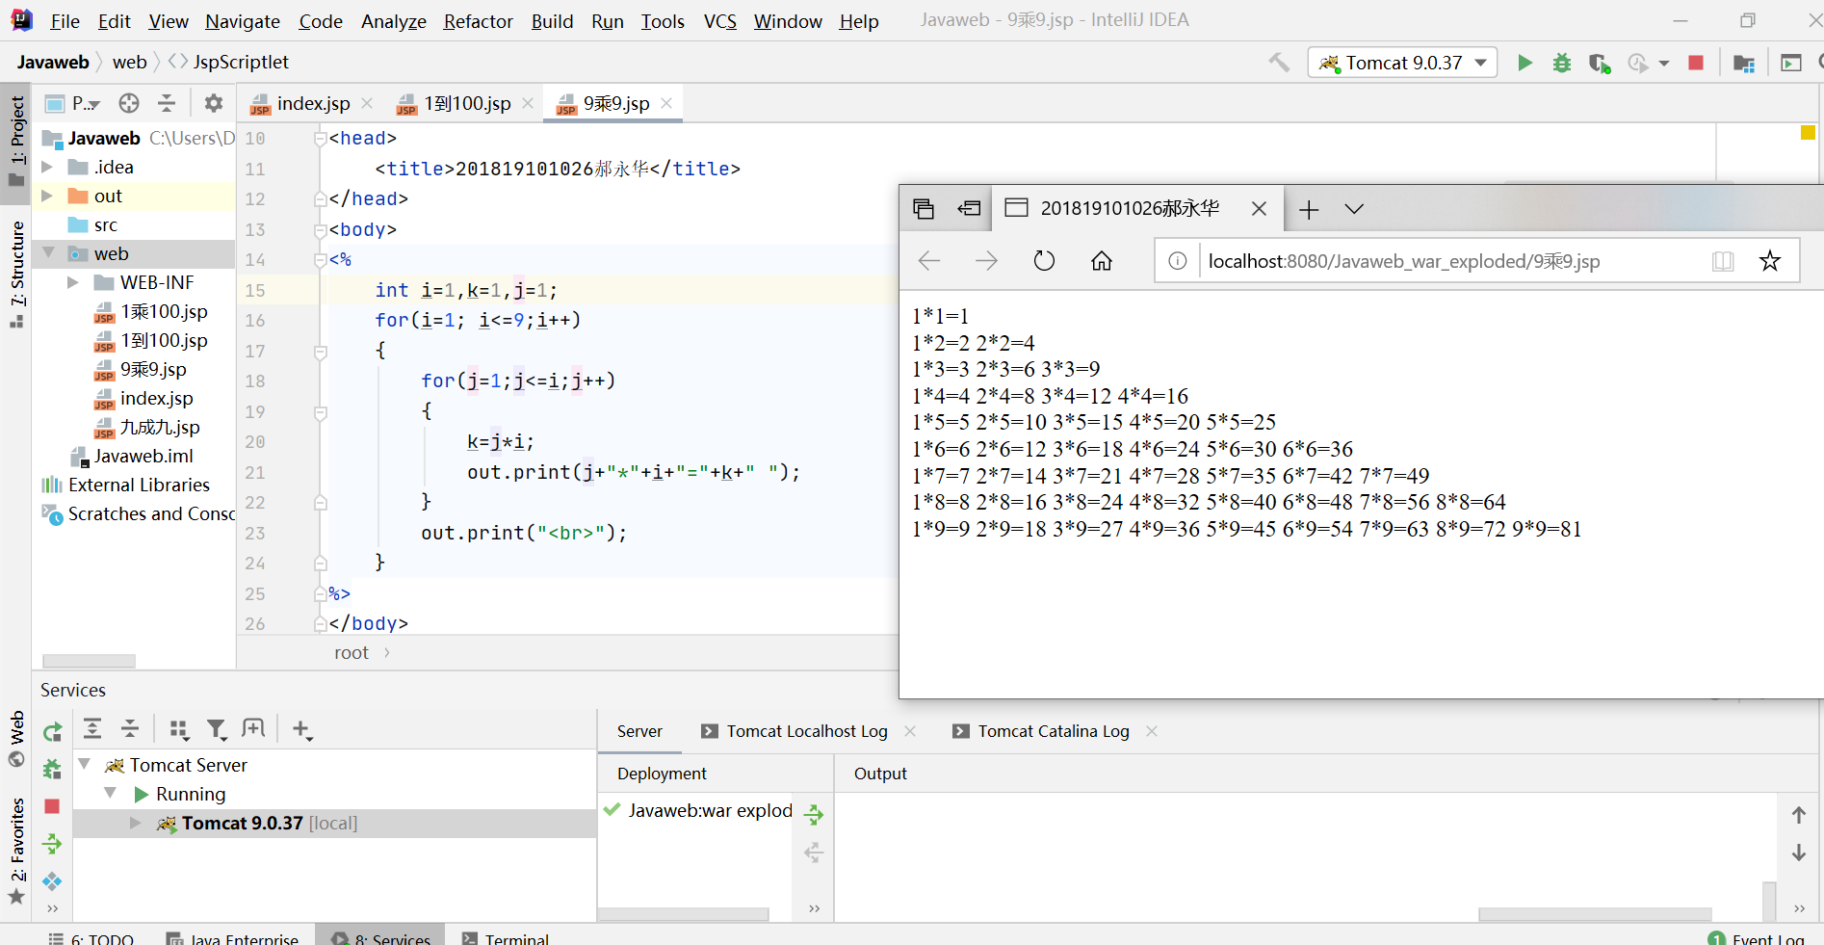
Task: Add a service with the plus icon
Action: [301, 729]
